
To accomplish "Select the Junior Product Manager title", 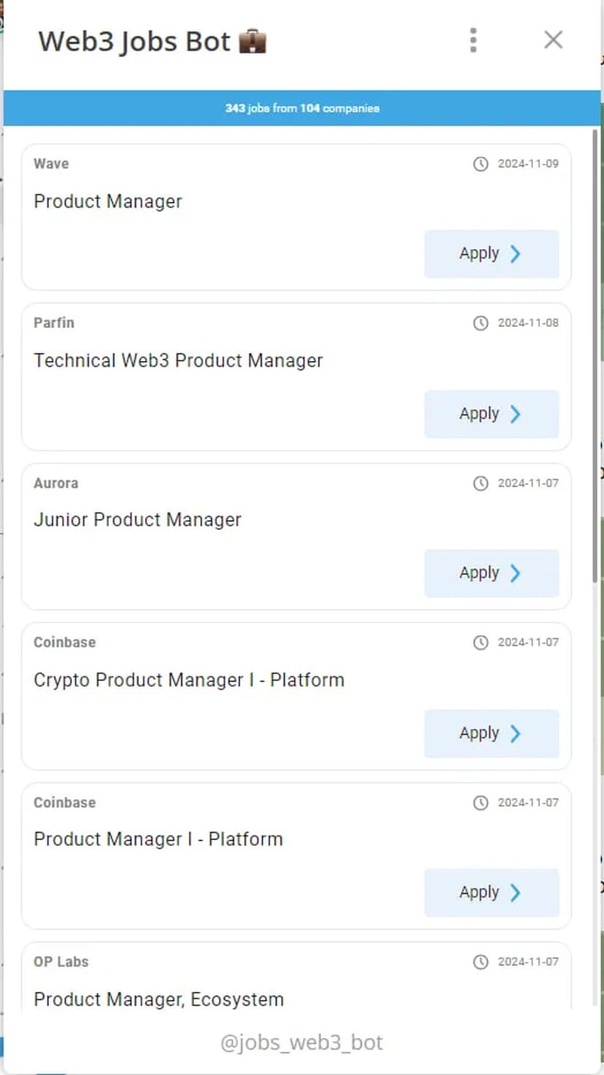I will coord(137,520).
